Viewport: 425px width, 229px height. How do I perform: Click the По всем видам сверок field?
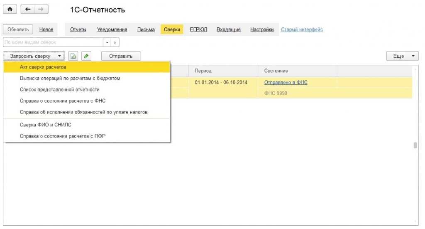coord(53,42)
